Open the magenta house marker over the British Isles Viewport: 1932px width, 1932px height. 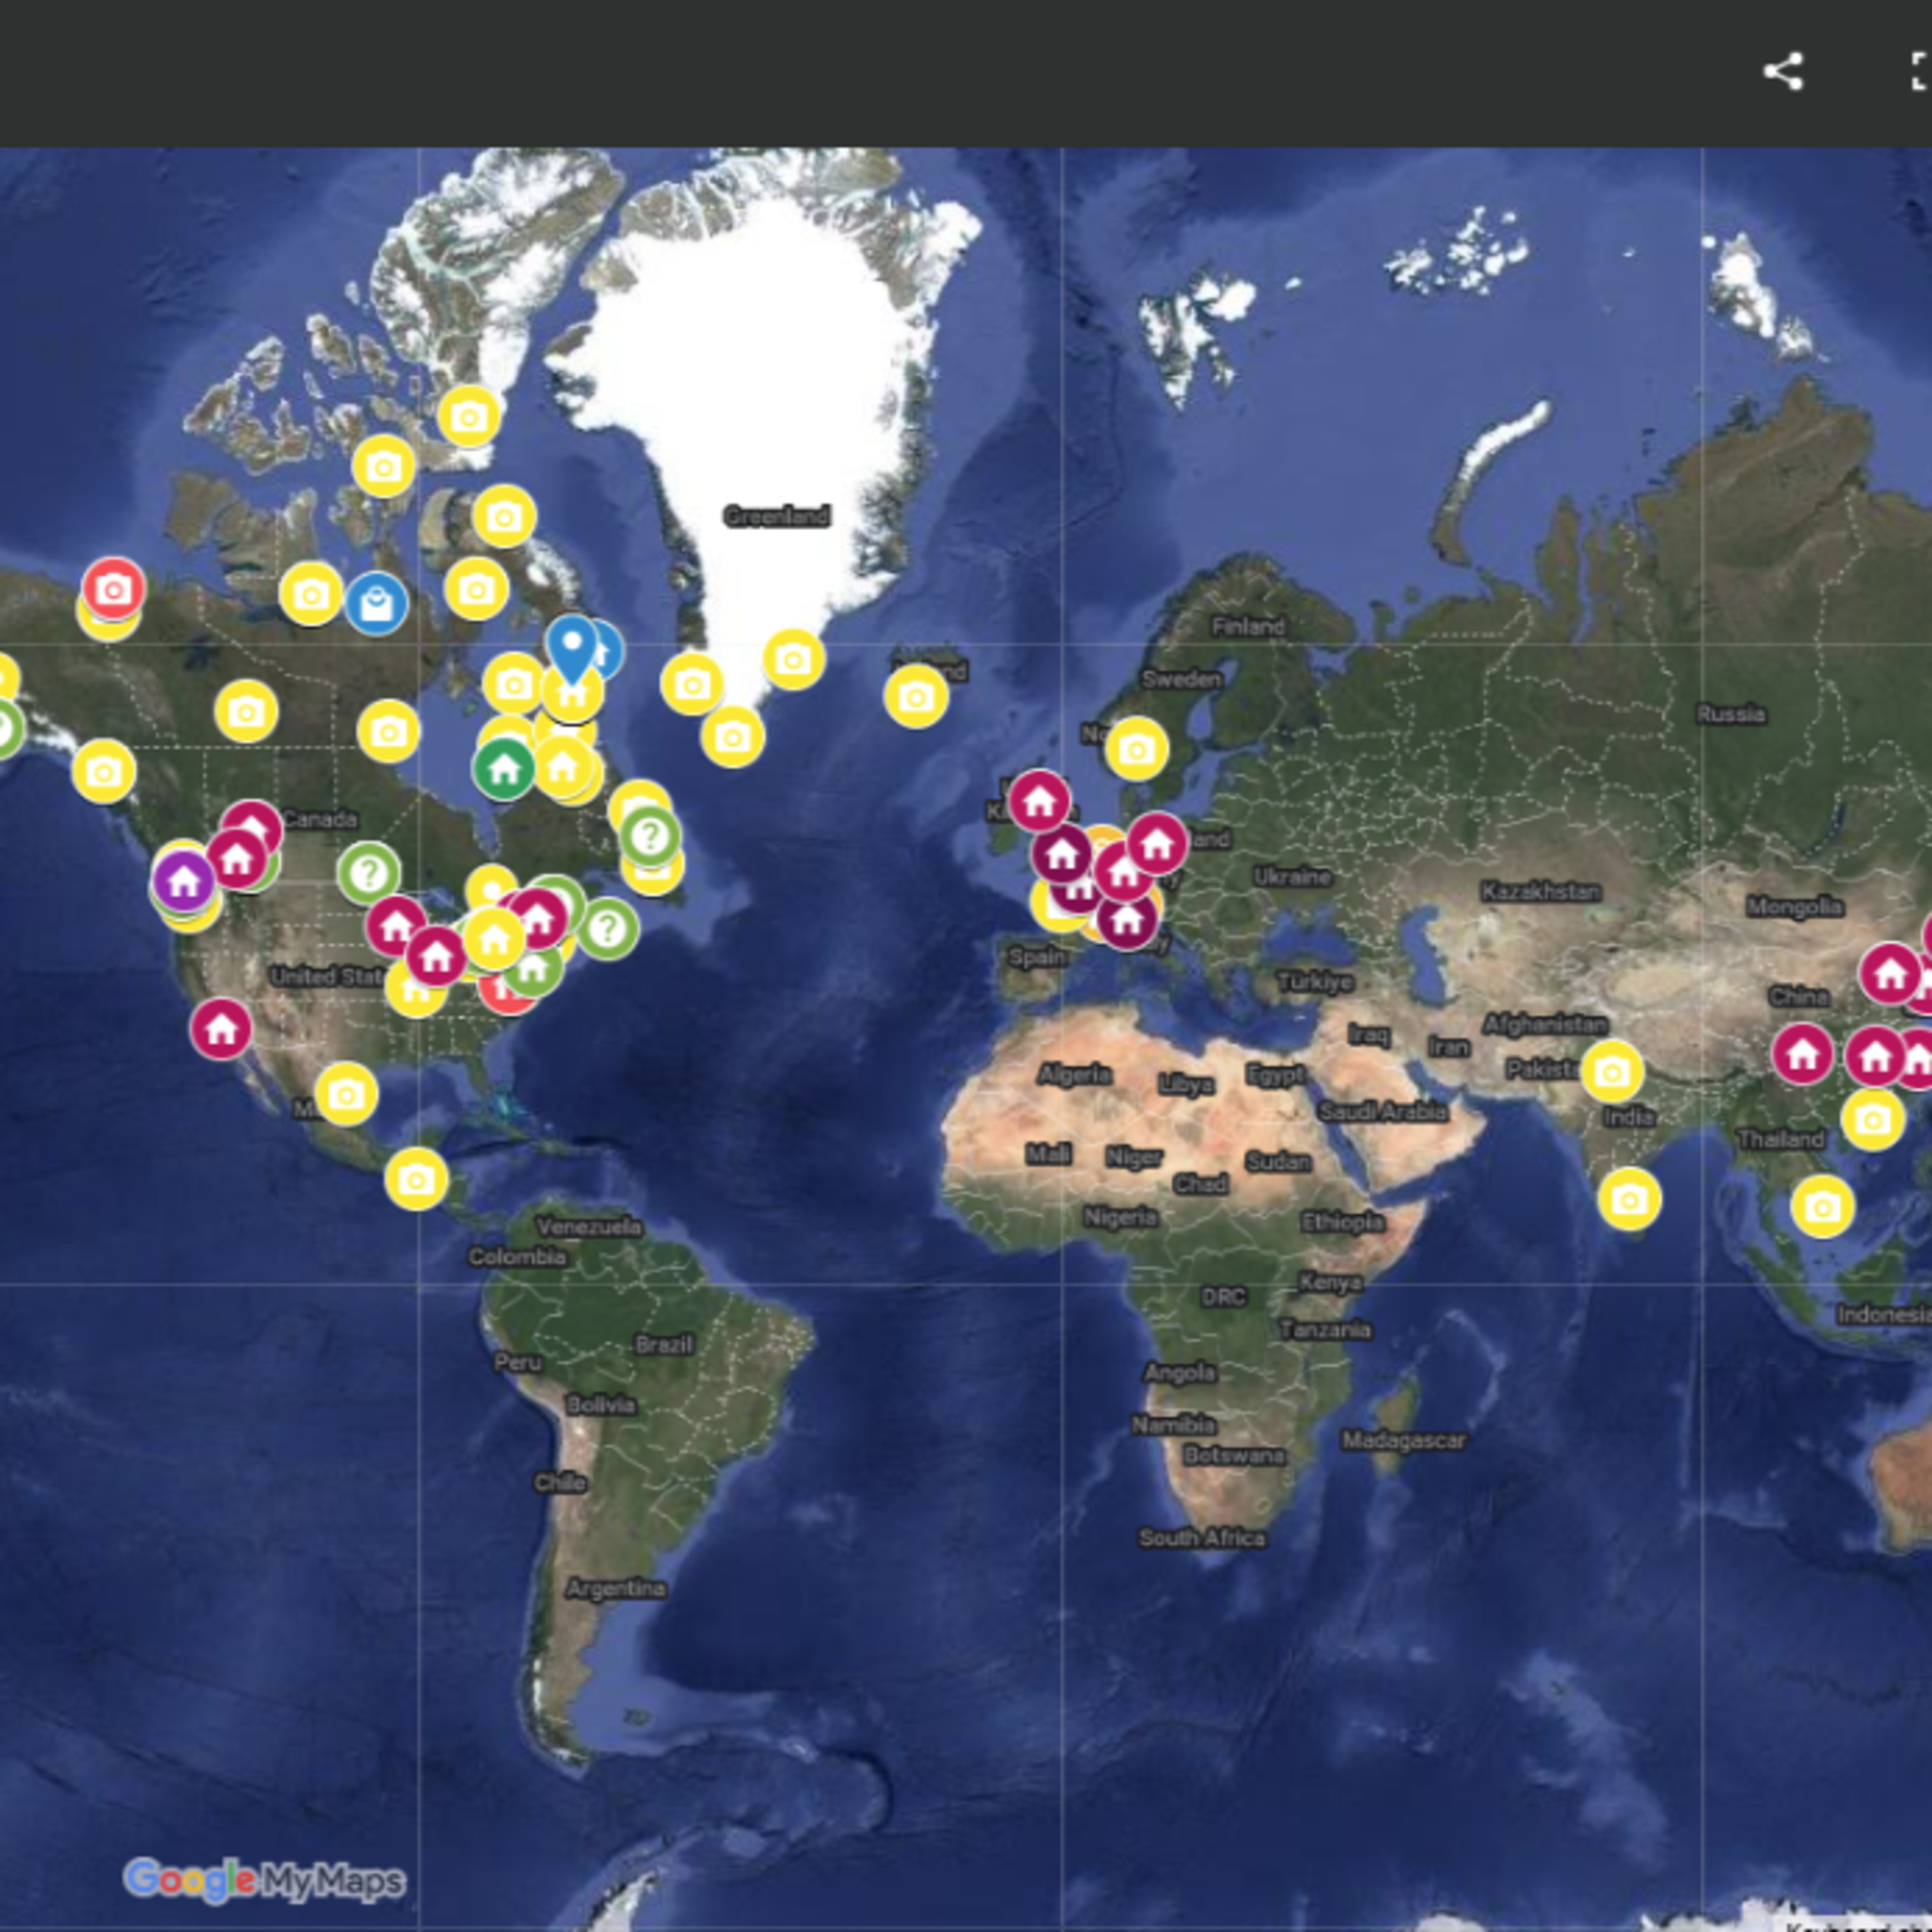click(1039, 800)
